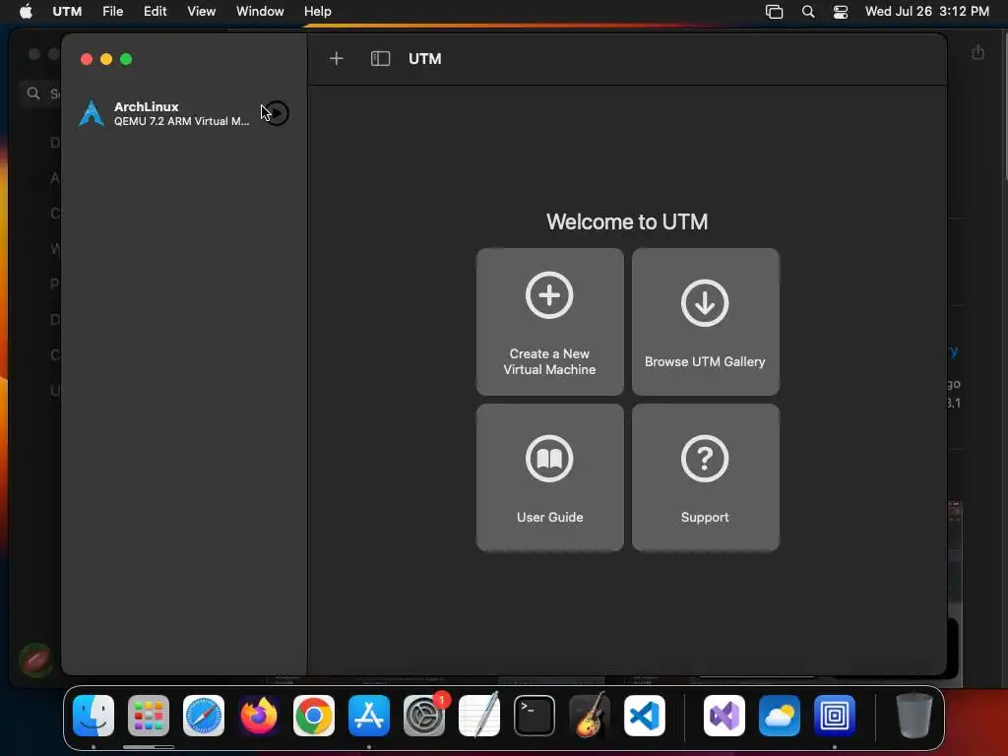The width and height of the screenshot is (1008, 756).
Task: Click the ArchLinux logo icon
Action: 92,114
